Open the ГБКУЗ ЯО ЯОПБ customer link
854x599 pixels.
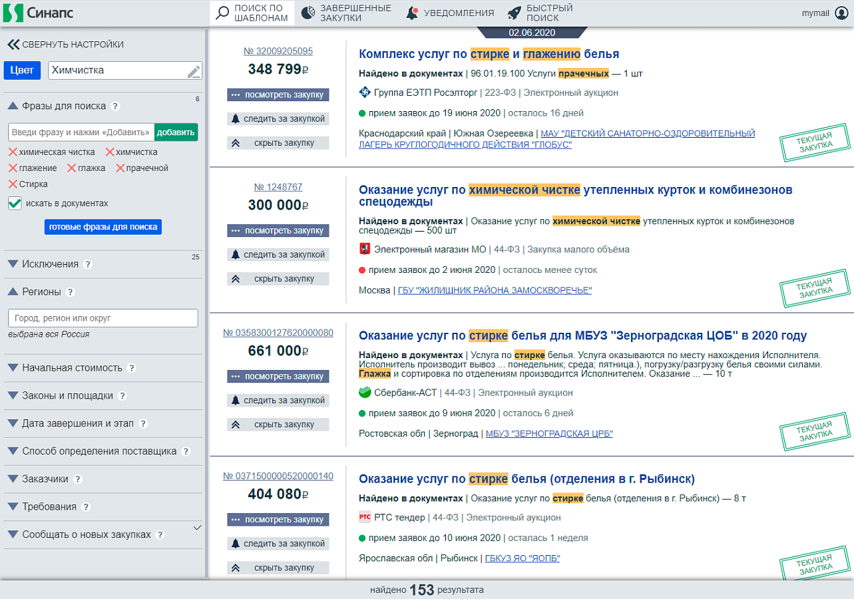click(x=523, y=558)
